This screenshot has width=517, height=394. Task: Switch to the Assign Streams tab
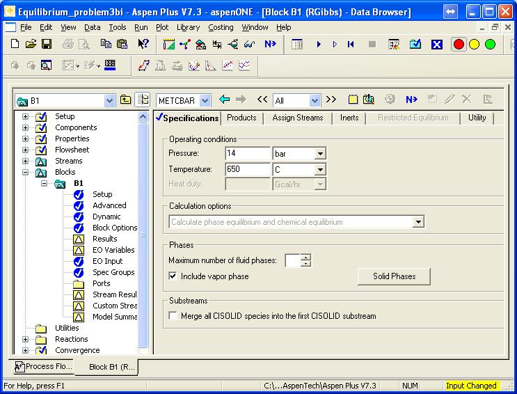pos(298,118)
